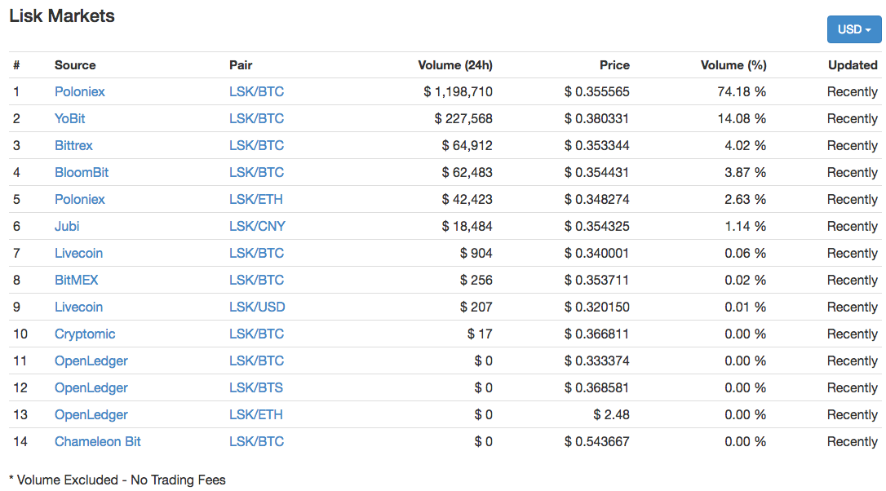Screen dimensions: 886x491
Task: Click the Volume Excluded footnote text
Action: click(117, 480)
